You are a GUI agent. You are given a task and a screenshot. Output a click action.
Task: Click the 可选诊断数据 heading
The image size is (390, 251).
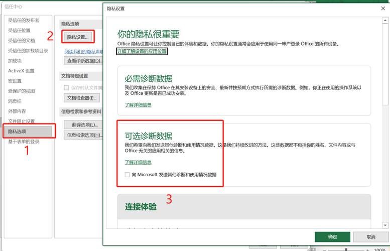click(149, 136)
